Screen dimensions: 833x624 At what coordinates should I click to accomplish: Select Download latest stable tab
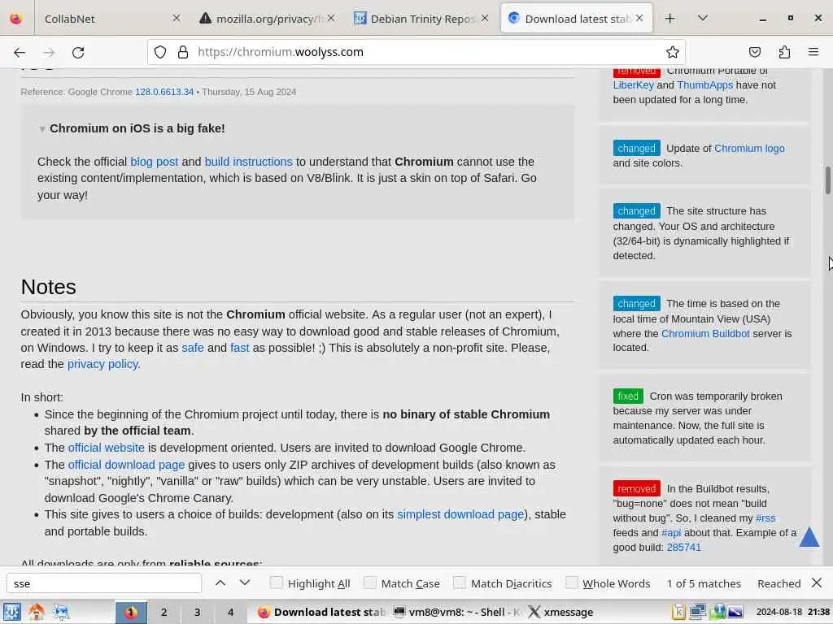click(577, 19)
